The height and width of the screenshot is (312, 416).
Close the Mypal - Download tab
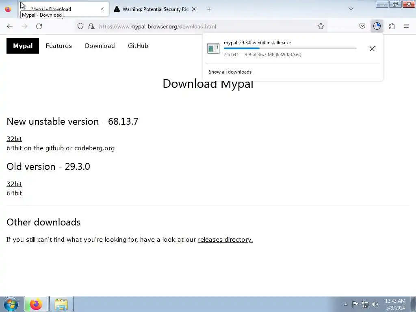[102, 9]
